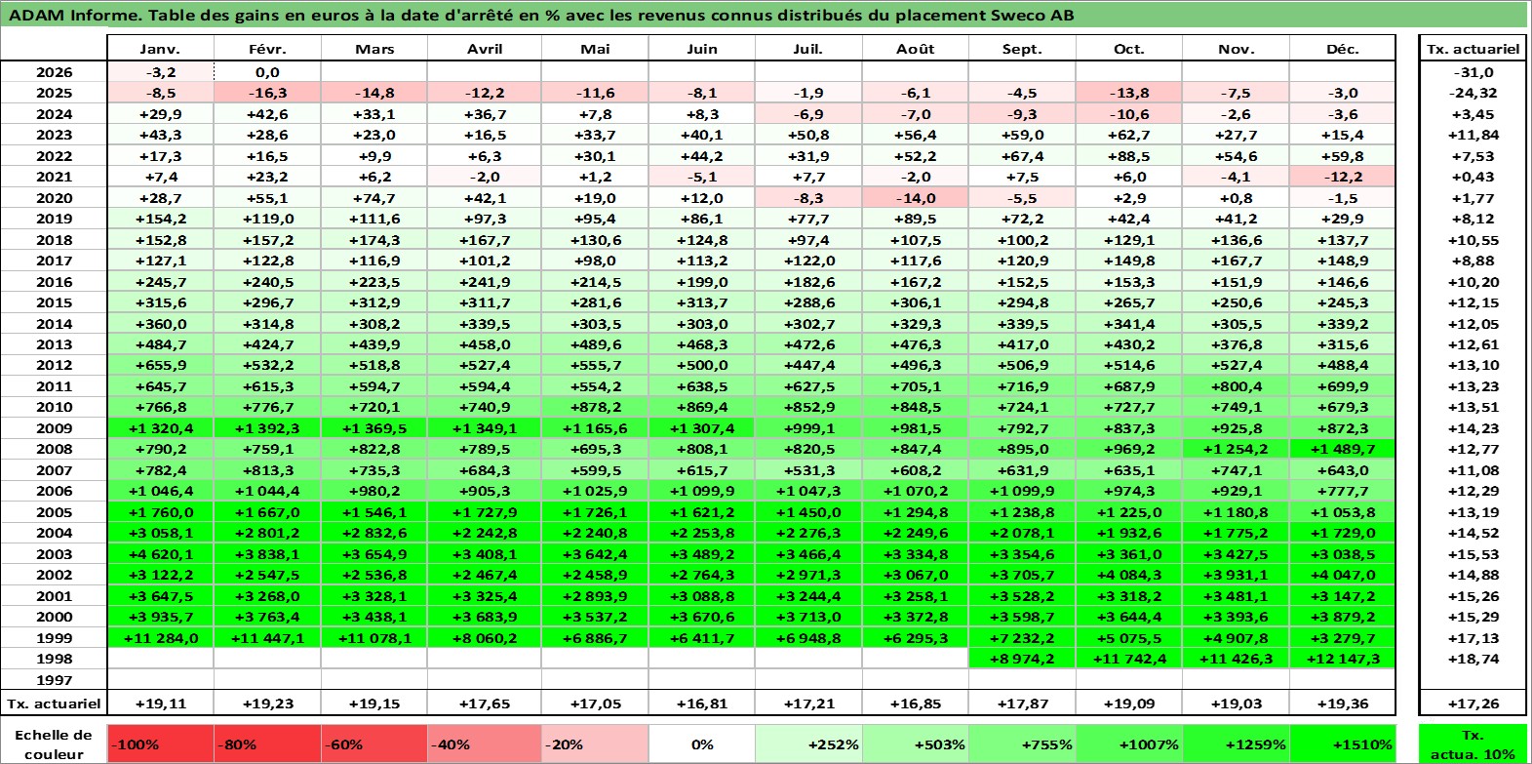Screen dimensions: 1532x764
Task: Click cell '+1 489,7' in the 2008 row
Action: tap(1343, 449)
